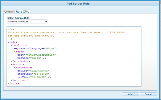Click the comment line about auto-route Chest studies

point(66,33)
